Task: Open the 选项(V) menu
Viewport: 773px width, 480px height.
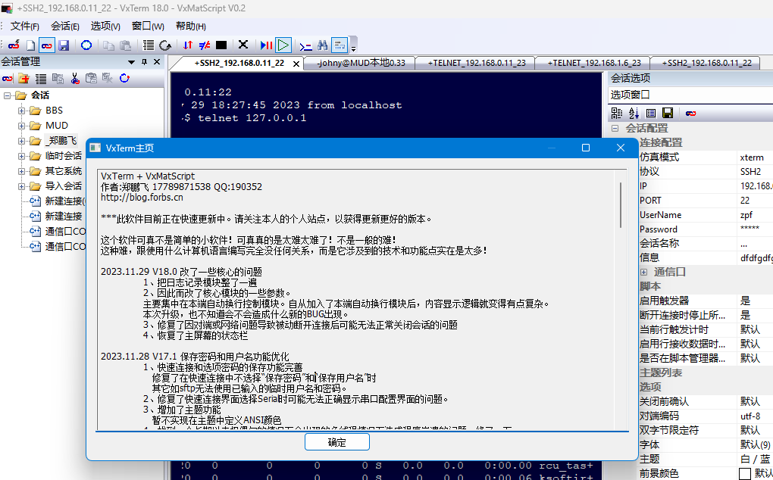Action: [105, 26]
